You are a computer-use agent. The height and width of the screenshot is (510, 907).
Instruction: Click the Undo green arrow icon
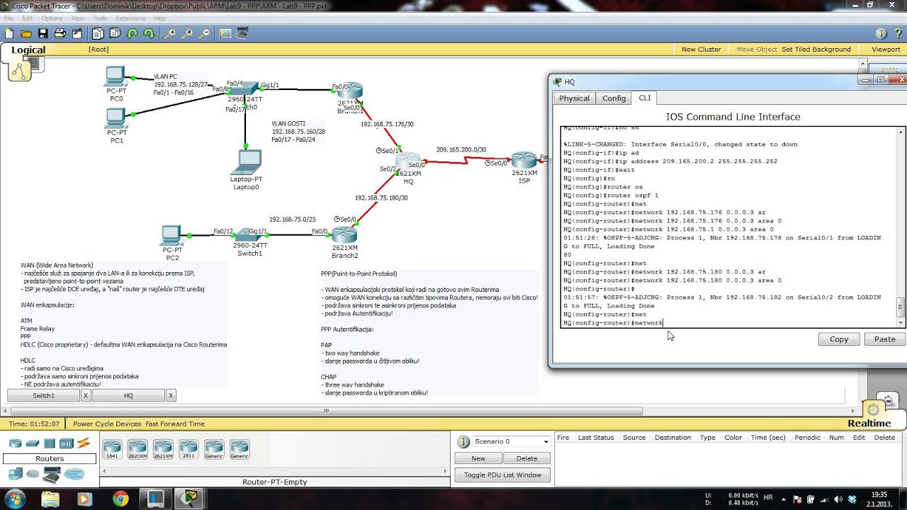click(x=132, y=33)
